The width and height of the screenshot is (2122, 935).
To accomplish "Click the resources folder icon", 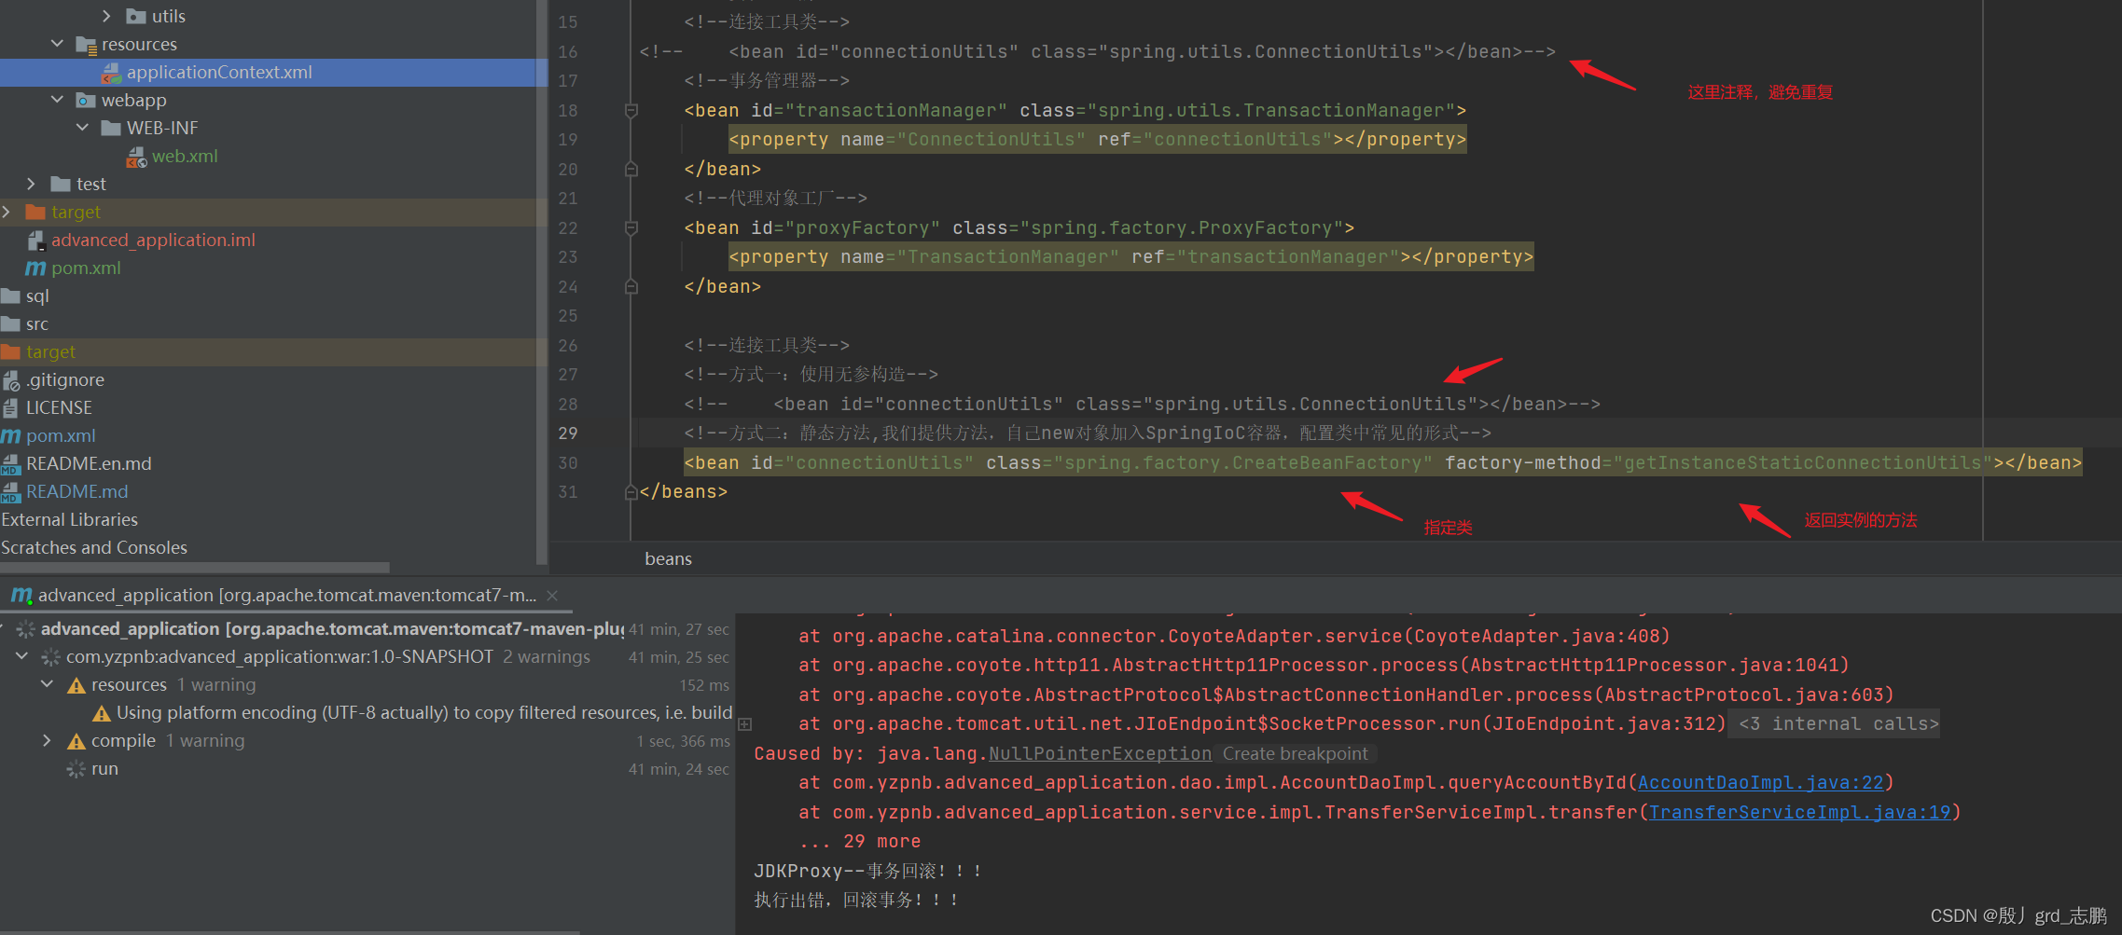I will 86,44.
